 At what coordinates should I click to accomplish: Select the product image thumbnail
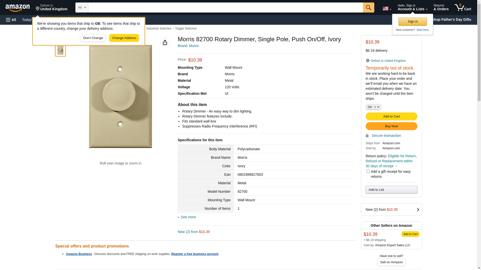tap(60, 50)
